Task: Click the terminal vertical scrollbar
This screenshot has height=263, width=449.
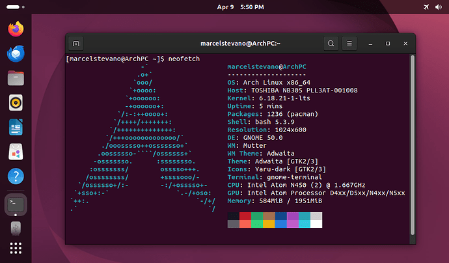Action: 413,145
